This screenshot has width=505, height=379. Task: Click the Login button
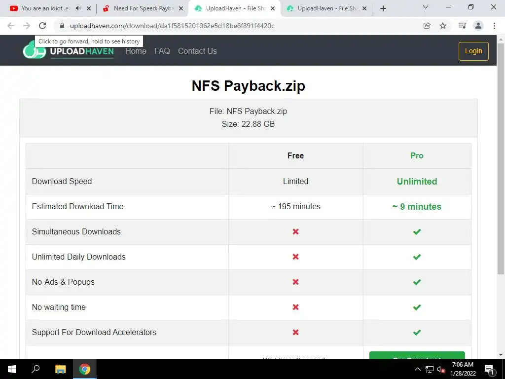(x=473, y=51)
